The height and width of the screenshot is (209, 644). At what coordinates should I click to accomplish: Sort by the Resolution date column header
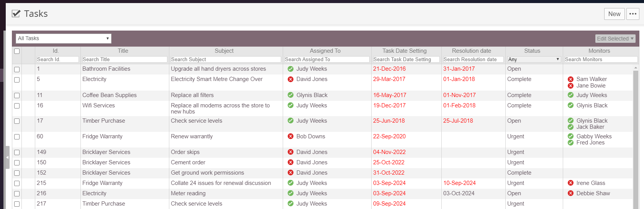coord(472,51)
